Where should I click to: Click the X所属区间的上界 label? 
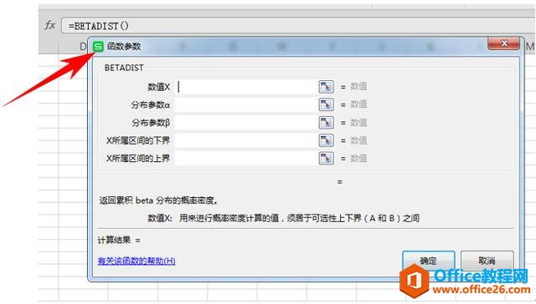coord(137,159)
